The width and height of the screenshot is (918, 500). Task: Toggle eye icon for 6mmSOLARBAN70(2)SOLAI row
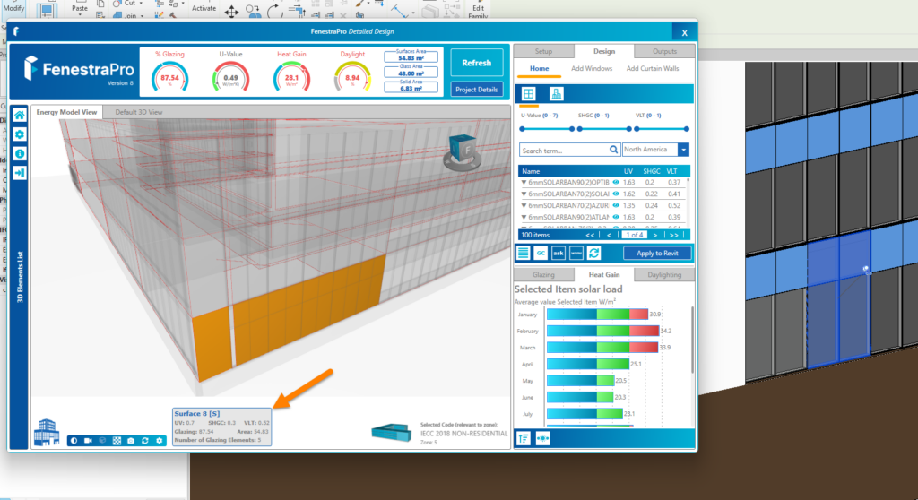pyautogui.click(x=616, y=194)
